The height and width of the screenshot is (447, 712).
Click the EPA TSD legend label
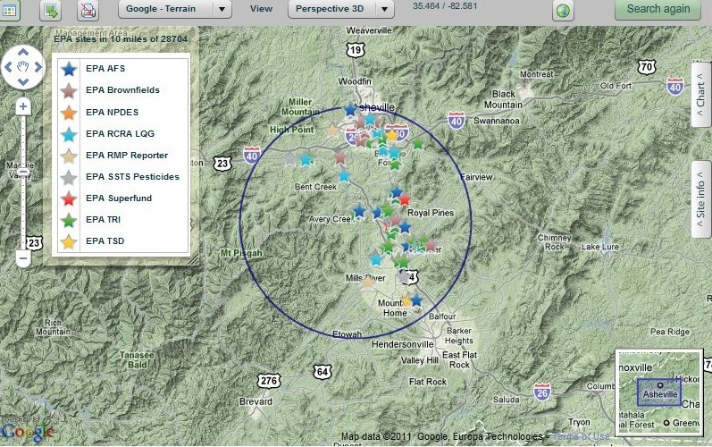pyautogui.click(x=105, y=240)
